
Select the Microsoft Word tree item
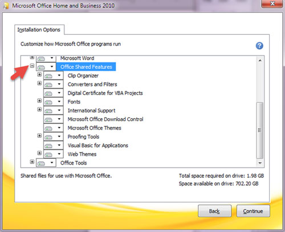coord(77,58)
